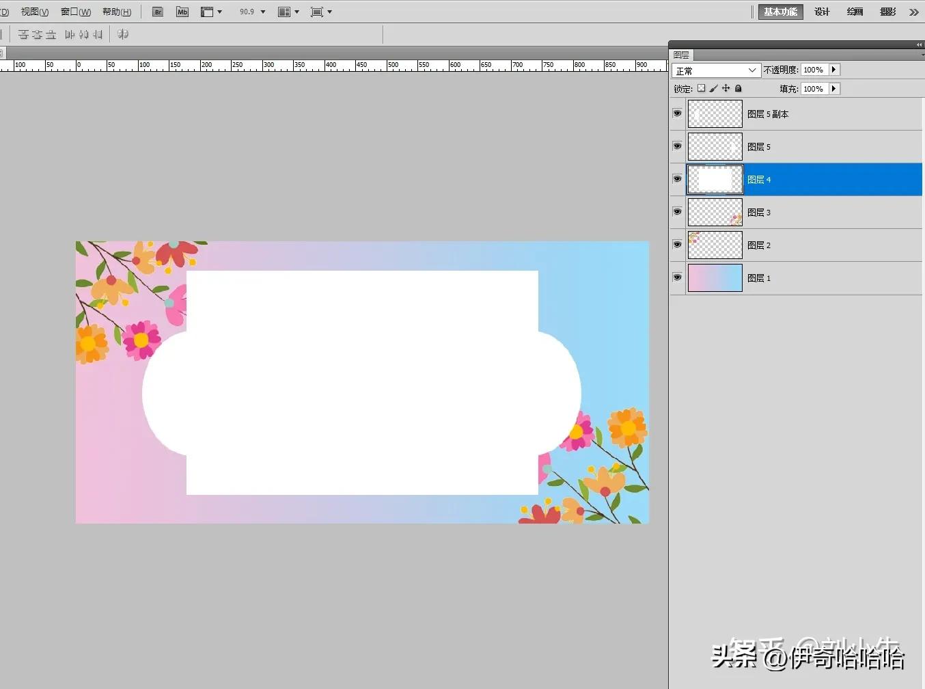The width and height of the screenshot is (925, 689).
Task: Toggle visibility of 图层 3
Action: coord(677,212)
